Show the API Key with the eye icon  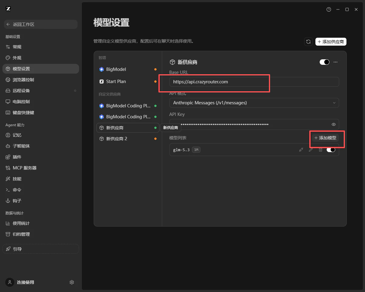pyautogui.click(x=334, y=124)
